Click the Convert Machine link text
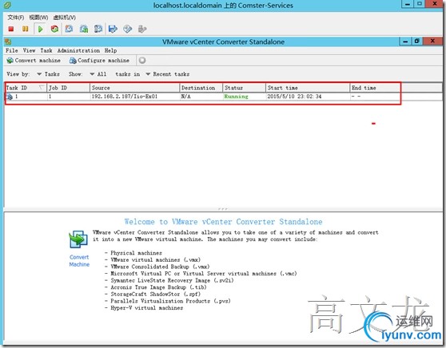Screen dimensions: 446x348 click(79, 261)
